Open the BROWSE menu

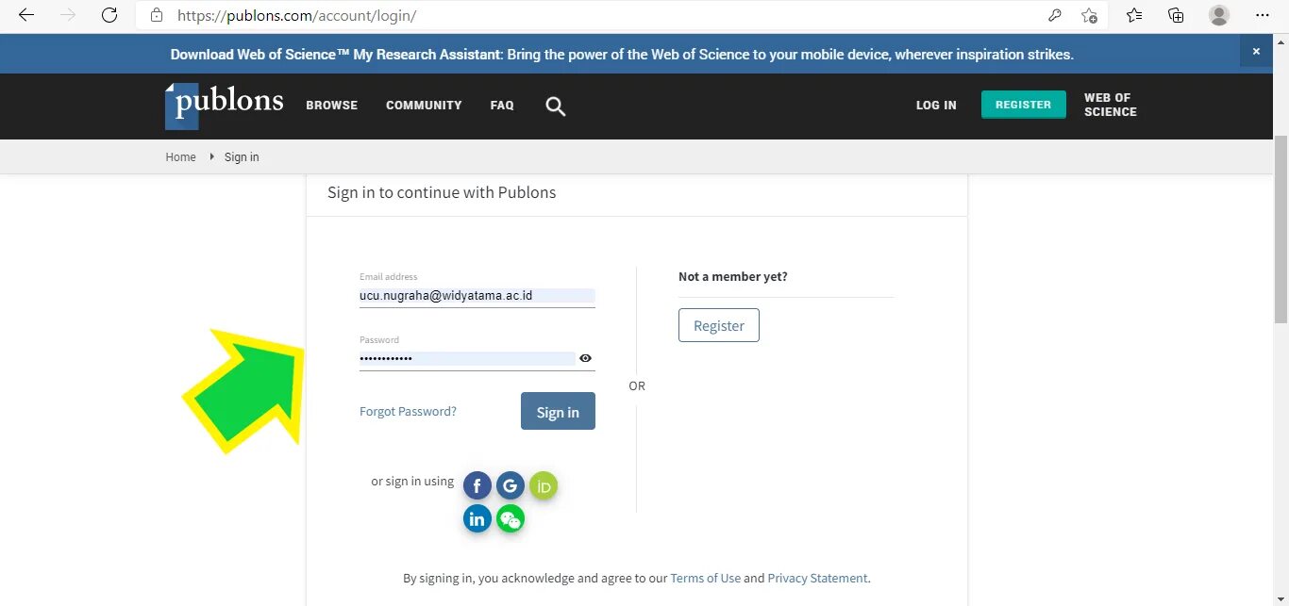pos(332,106)
